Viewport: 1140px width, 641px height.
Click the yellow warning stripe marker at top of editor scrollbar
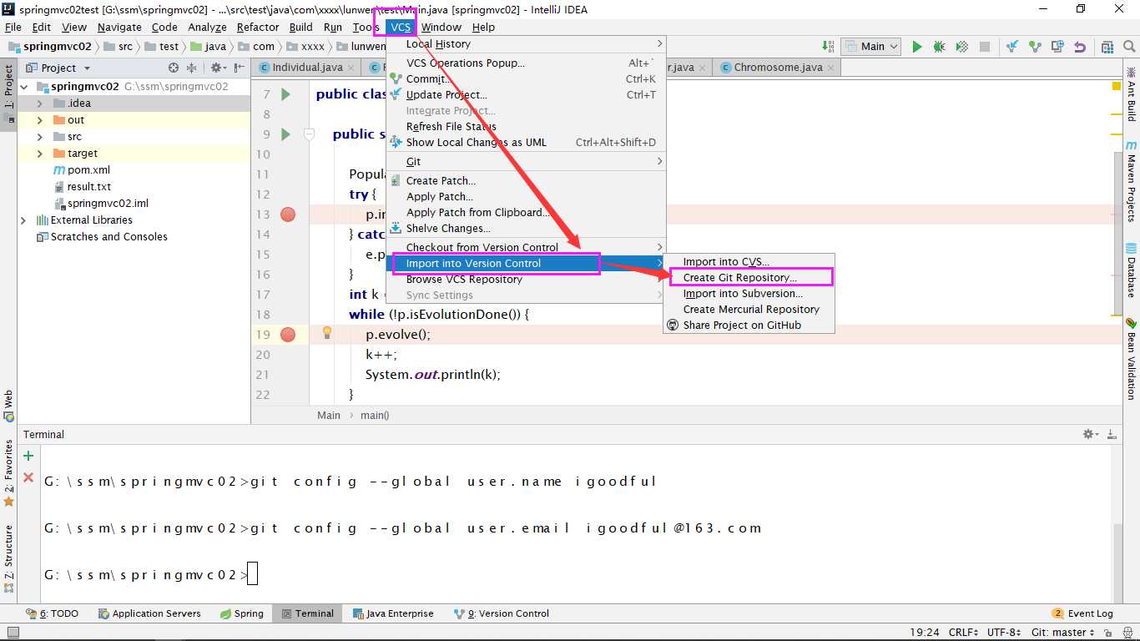(1117, 86)
